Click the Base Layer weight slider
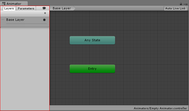Viewport: 189px width, 111px height. coord(26,24)
